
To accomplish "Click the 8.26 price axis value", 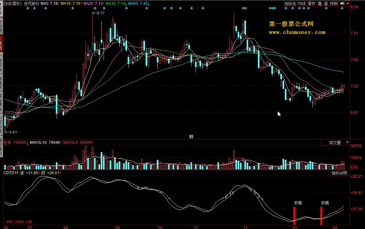I will click(354, 7).
